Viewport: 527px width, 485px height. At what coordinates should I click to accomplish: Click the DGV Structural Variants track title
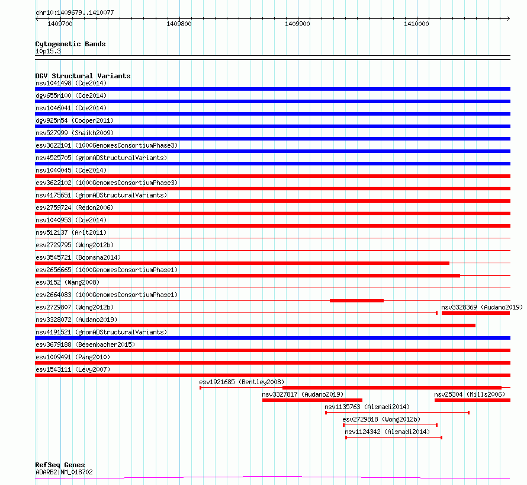point(83,76)
